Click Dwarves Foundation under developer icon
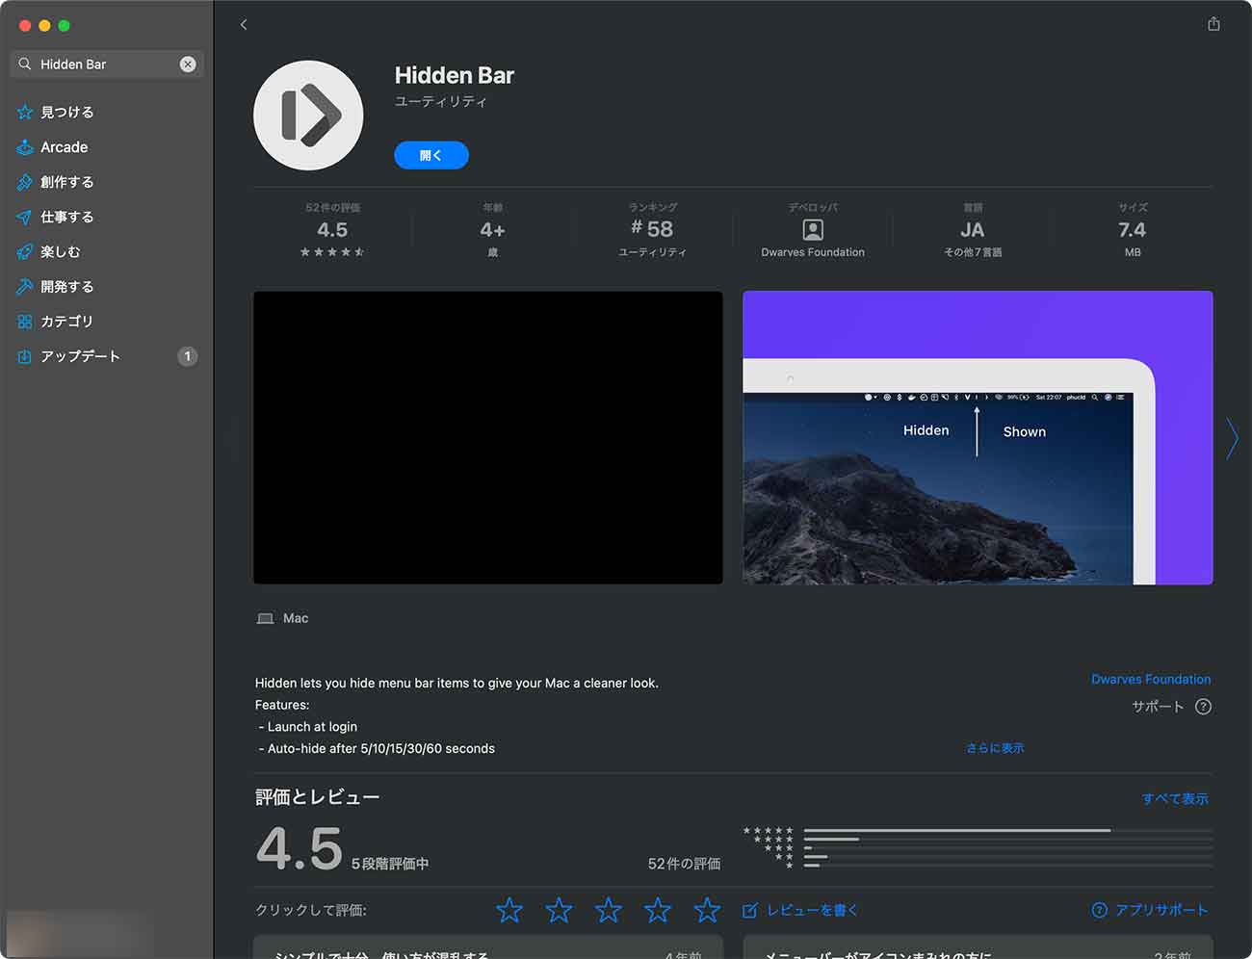1252x959 pixels. (x=813, y=252)
